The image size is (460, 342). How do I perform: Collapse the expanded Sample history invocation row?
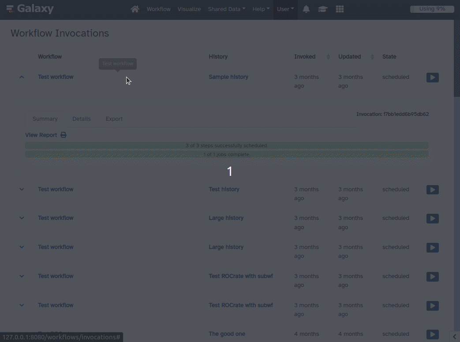22,77
